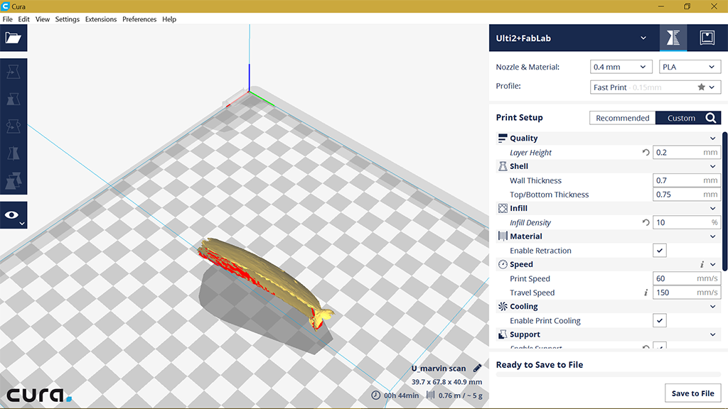Viewport: 728px width, 409px height.
Task: Click the Speed section clock icon
Action: (x=503, y=264)
